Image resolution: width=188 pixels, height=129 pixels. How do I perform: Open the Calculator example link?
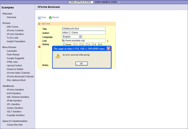[x=12, y=51]
